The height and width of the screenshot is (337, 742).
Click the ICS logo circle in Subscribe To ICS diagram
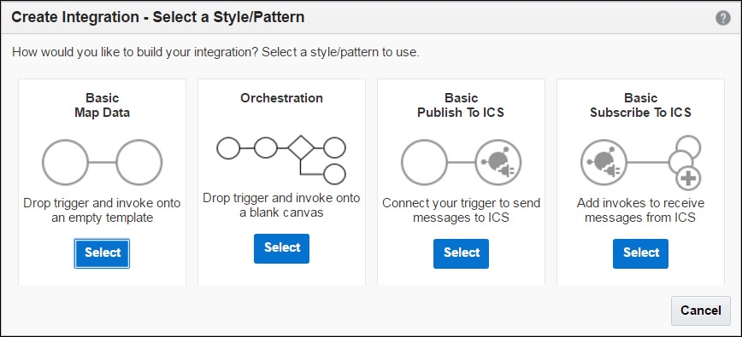(x=604, y=162)
